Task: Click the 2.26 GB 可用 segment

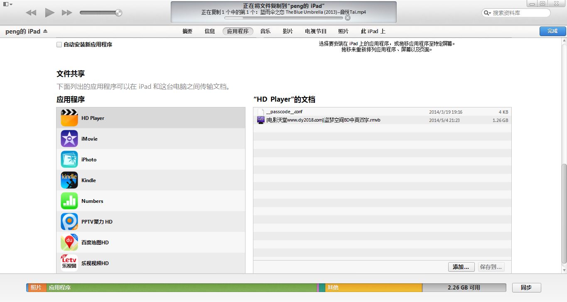Action: point(464,287)
